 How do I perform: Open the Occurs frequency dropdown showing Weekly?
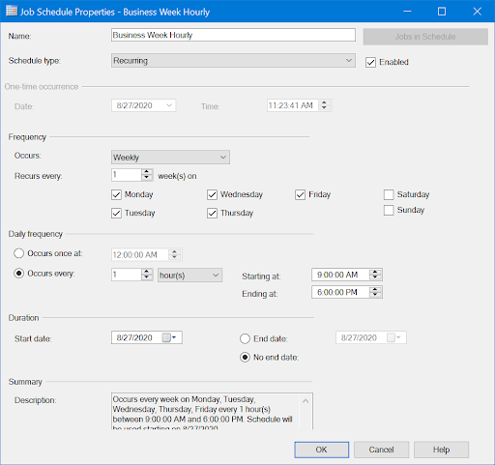[170, 158]
